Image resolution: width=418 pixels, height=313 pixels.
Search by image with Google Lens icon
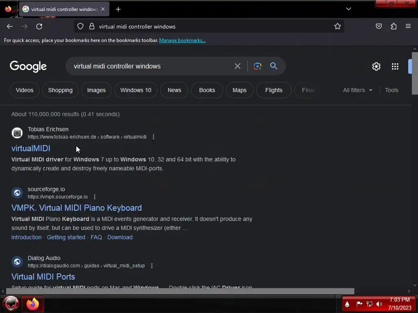click(257, 66)
